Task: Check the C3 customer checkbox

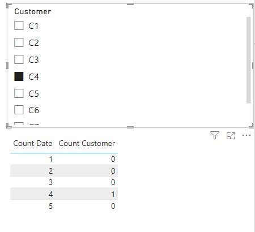Action: [x=19, y=59]
